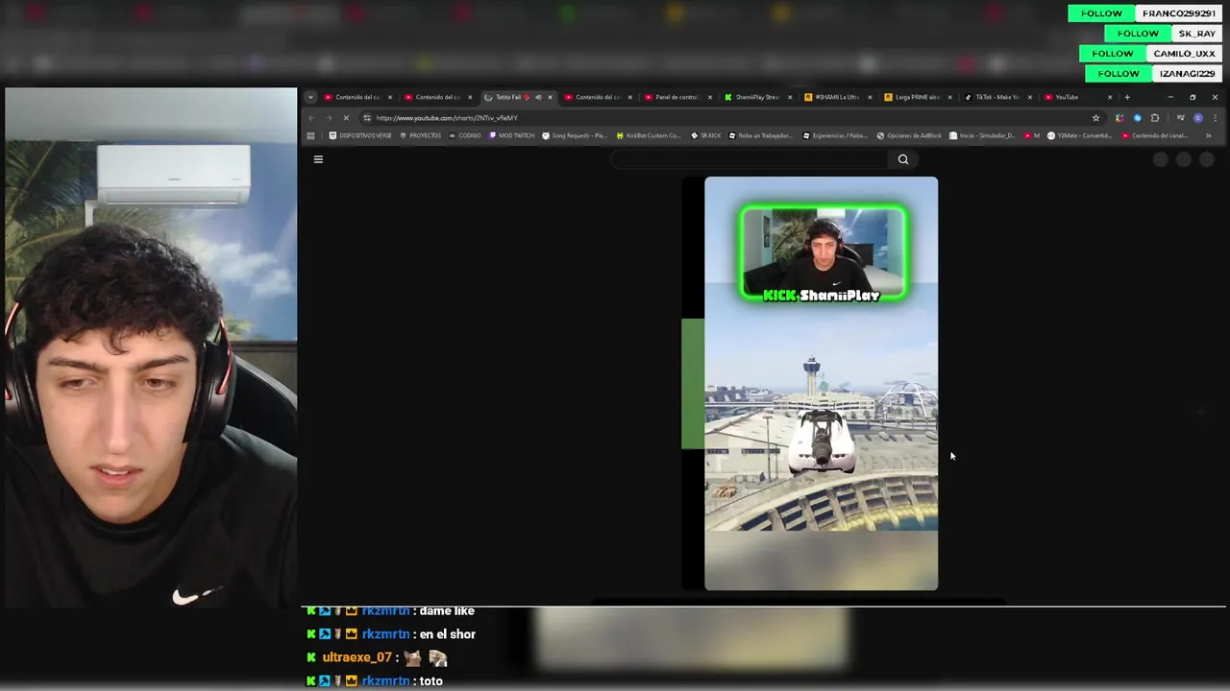The image size is (1230, 691).
Task: Open the Song Requests bookmark
Action: point(574,135)
